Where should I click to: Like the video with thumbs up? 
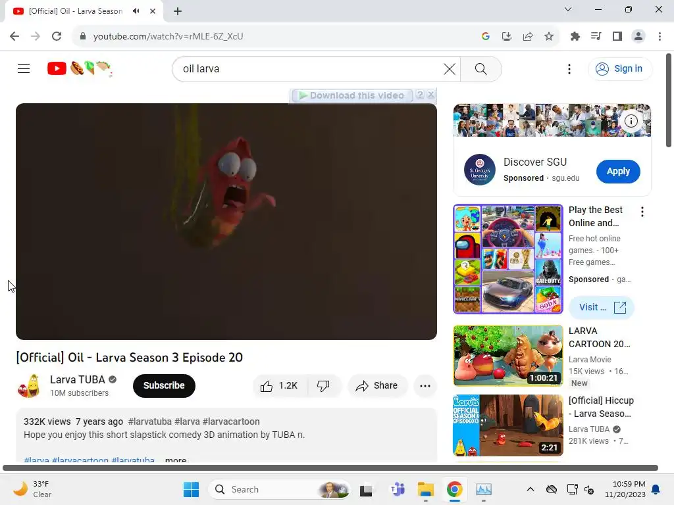tap(280, 386)
